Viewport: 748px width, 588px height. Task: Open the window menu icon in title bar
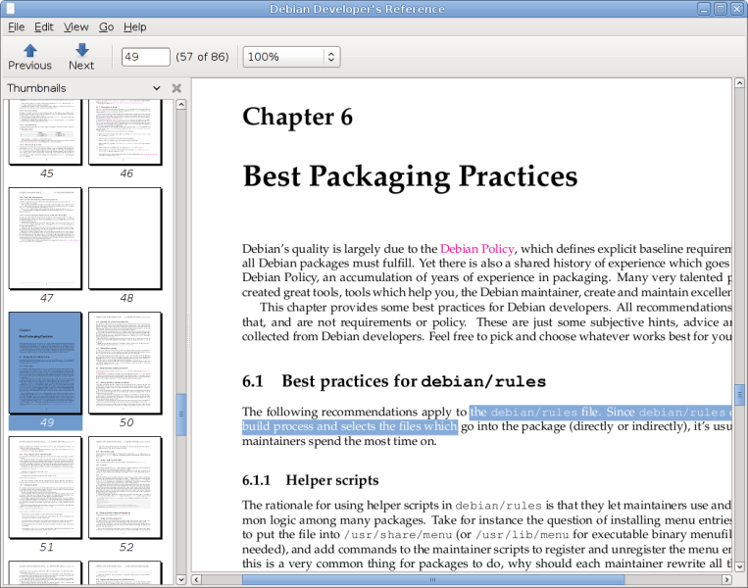pyautogui.click(x=11, y=9)
